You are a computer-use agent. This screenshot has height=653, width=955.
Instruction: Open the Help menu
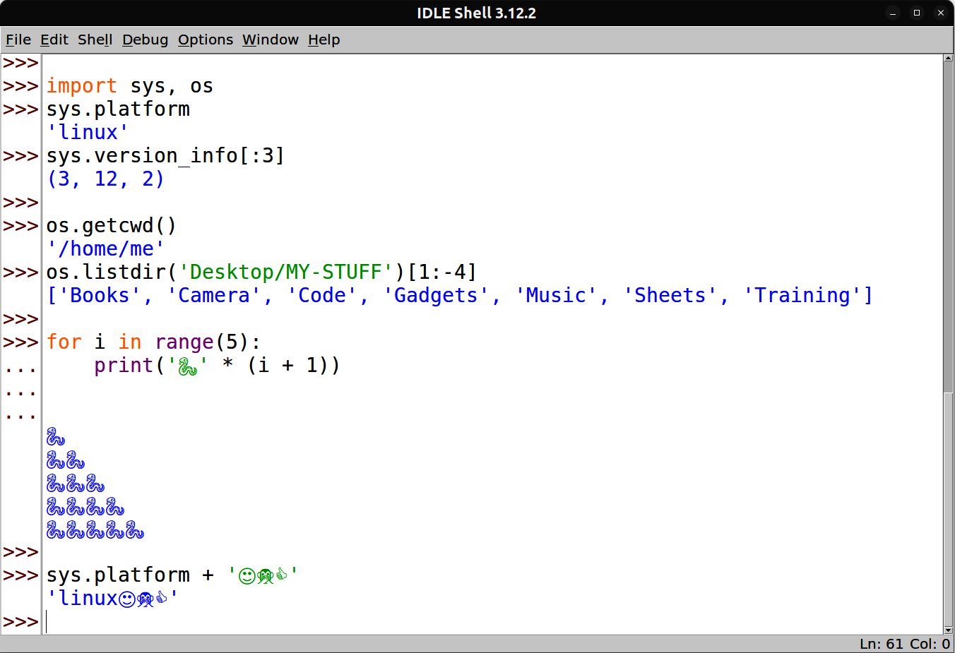[x=324, y=40]
